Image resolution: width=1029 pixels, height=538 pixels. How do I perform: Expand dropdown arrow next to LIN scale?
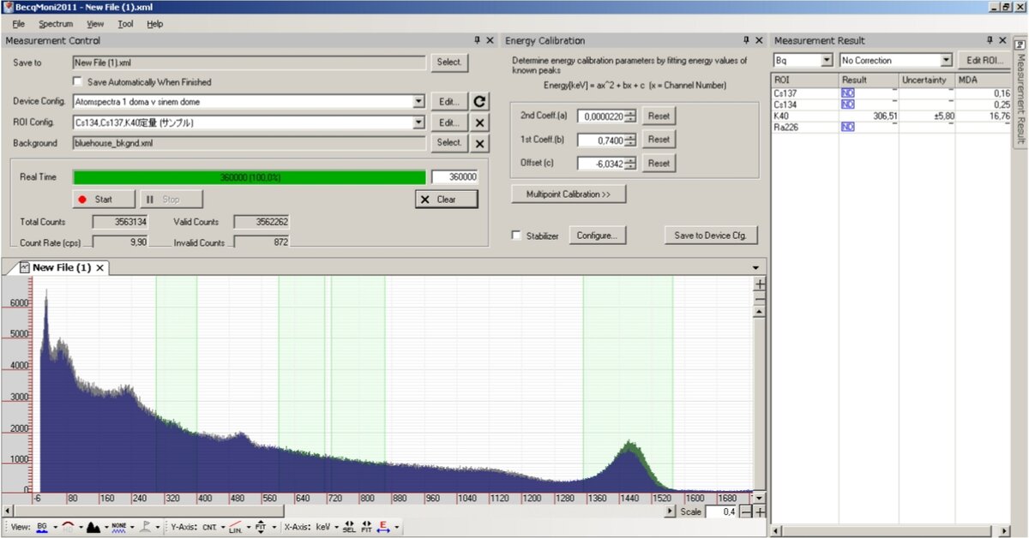pyautogui.click(x=248, y=527)
